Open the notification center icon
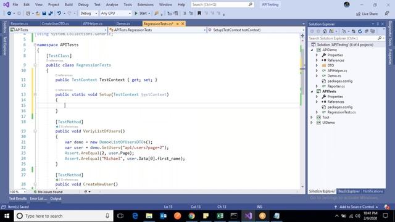 click(385, 216)
